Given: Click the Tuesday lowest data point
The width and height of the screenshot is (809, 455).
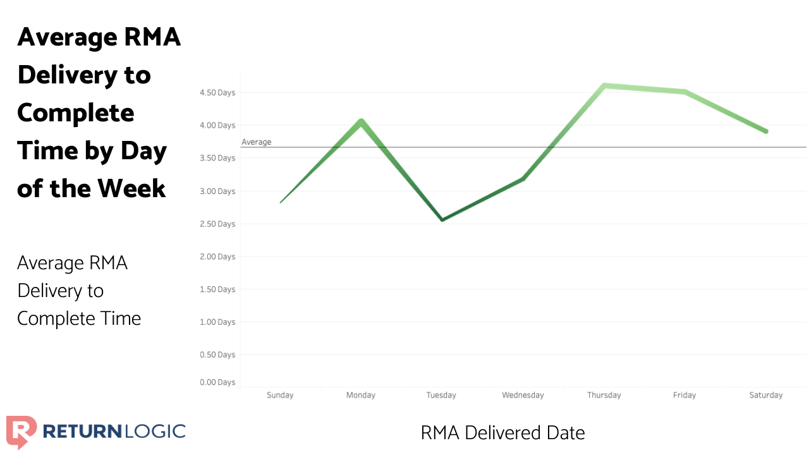Looking at the screenshot, I should click(442, 220).
